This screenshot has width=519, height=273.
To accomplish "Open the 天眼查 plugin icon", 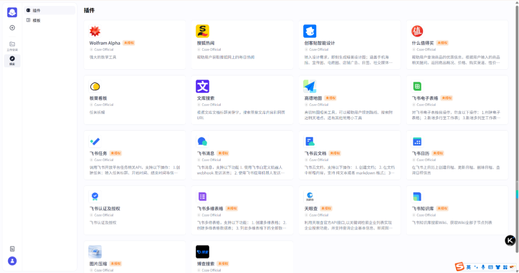I will pos(310,197).
